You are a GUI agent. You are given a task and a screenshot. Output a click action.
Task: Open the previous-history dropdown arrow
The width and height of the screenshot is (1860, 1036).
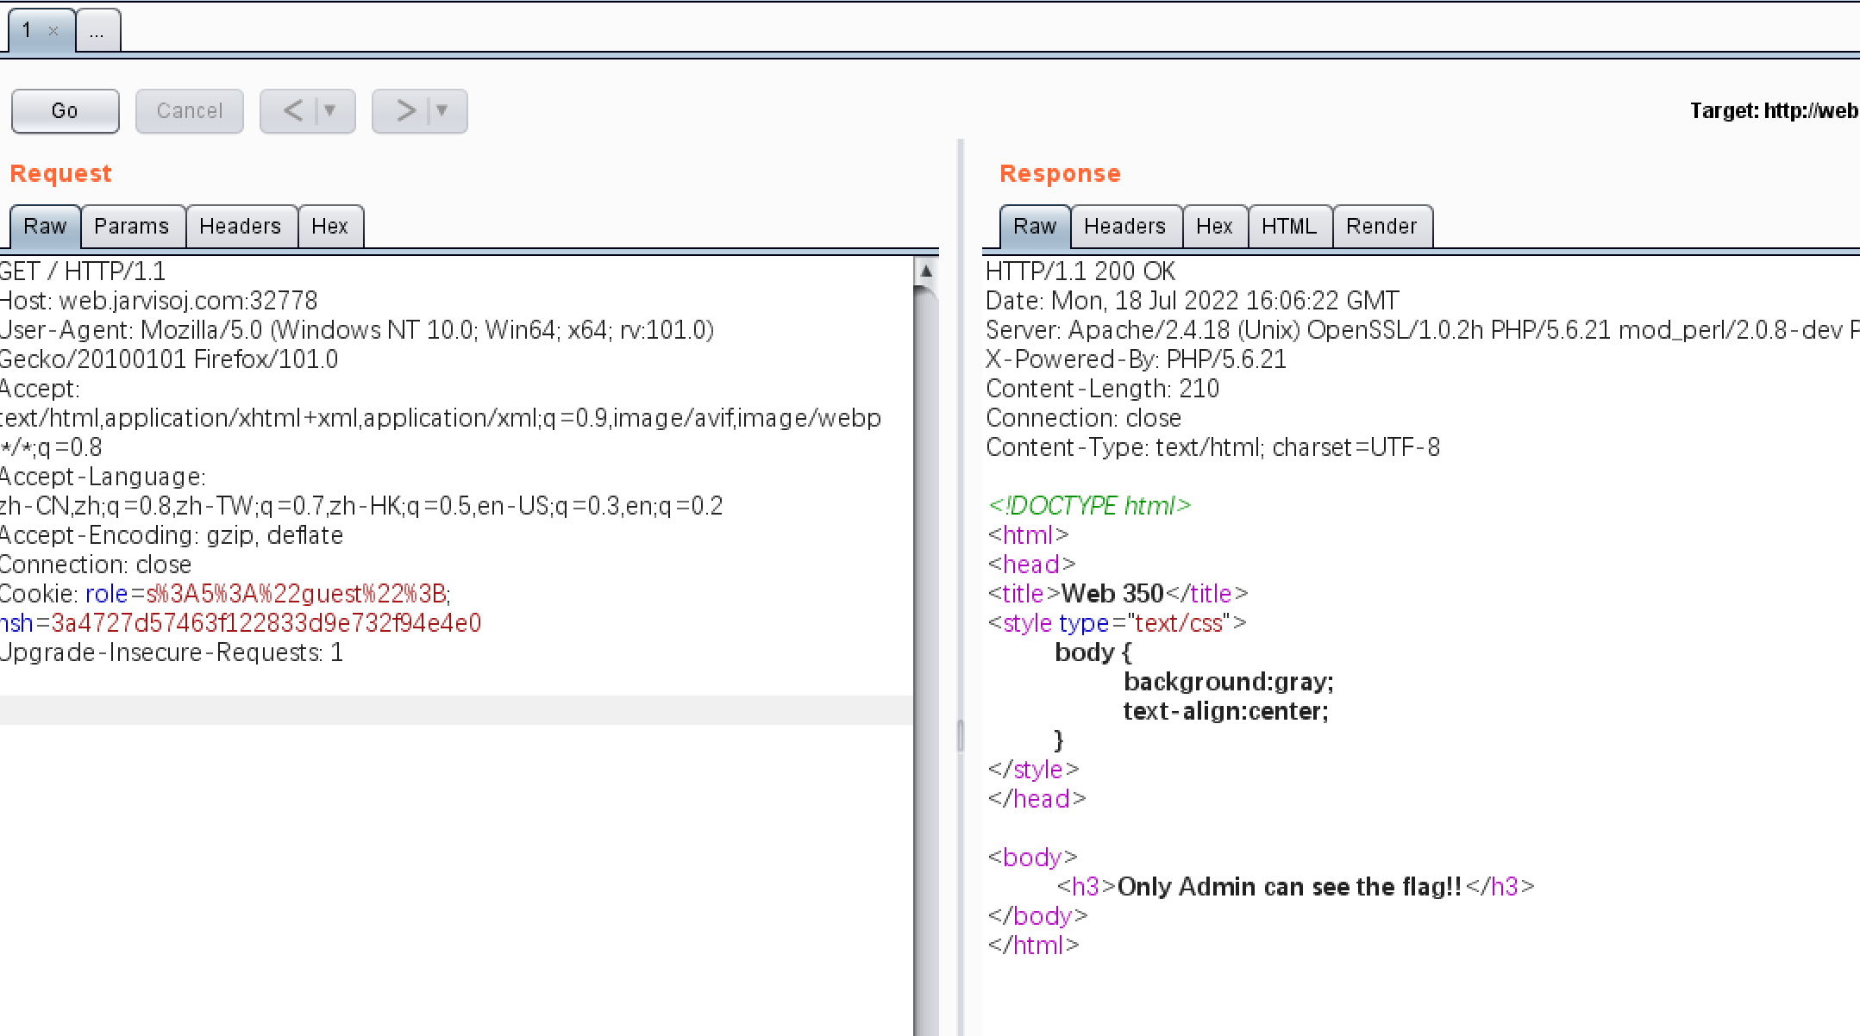pos(330,111)
